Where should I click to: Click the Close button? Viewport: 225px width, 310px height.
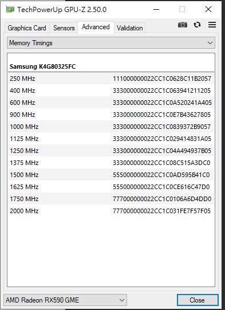(198, 300)
